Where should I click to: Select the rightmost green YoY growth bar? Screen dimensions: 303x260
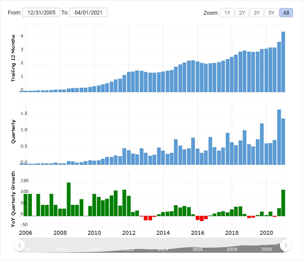pyautogui.click(x=283, y=203)
